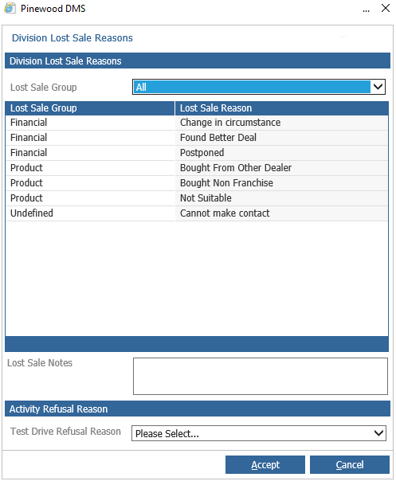The width and height of the screenshot is (396, 481).
Task: Click the Cancel button
Action: point(350,465)
